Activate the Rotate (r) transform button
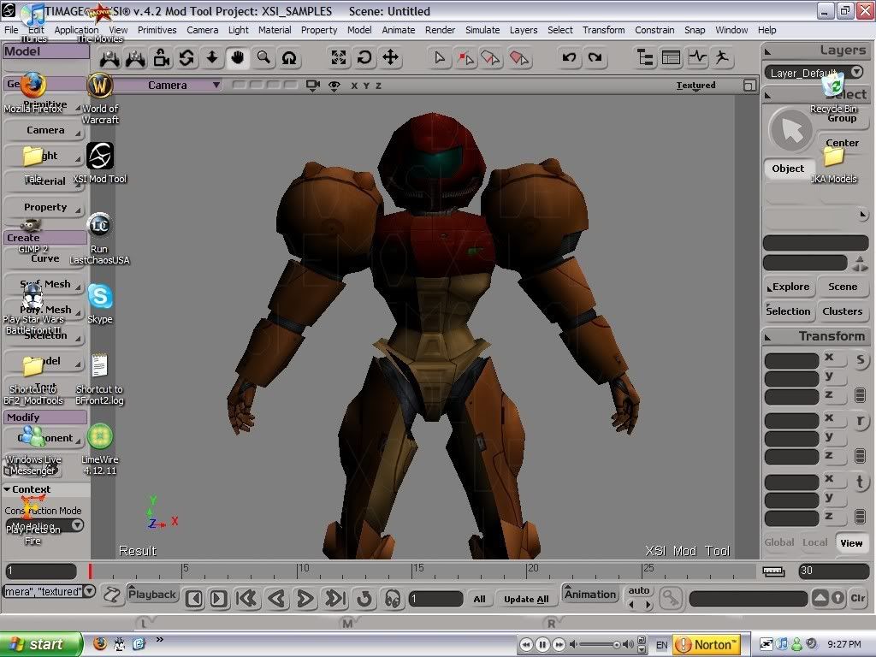The width and height of the screenshot is (876, 657). (860, 421)
